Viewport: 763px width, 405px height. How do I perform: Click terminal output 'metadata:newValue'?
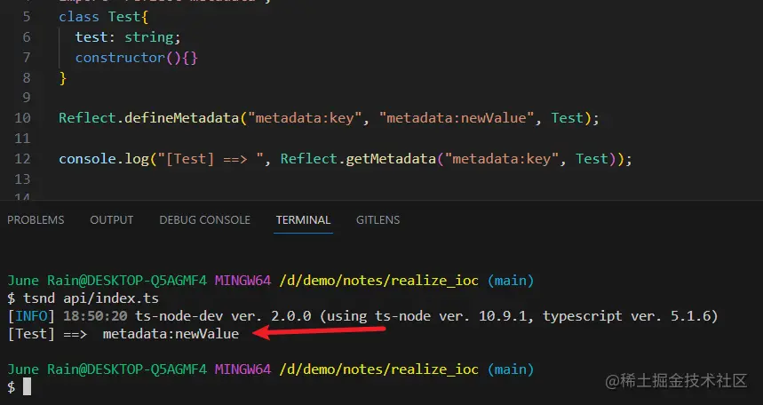point(171,334)
